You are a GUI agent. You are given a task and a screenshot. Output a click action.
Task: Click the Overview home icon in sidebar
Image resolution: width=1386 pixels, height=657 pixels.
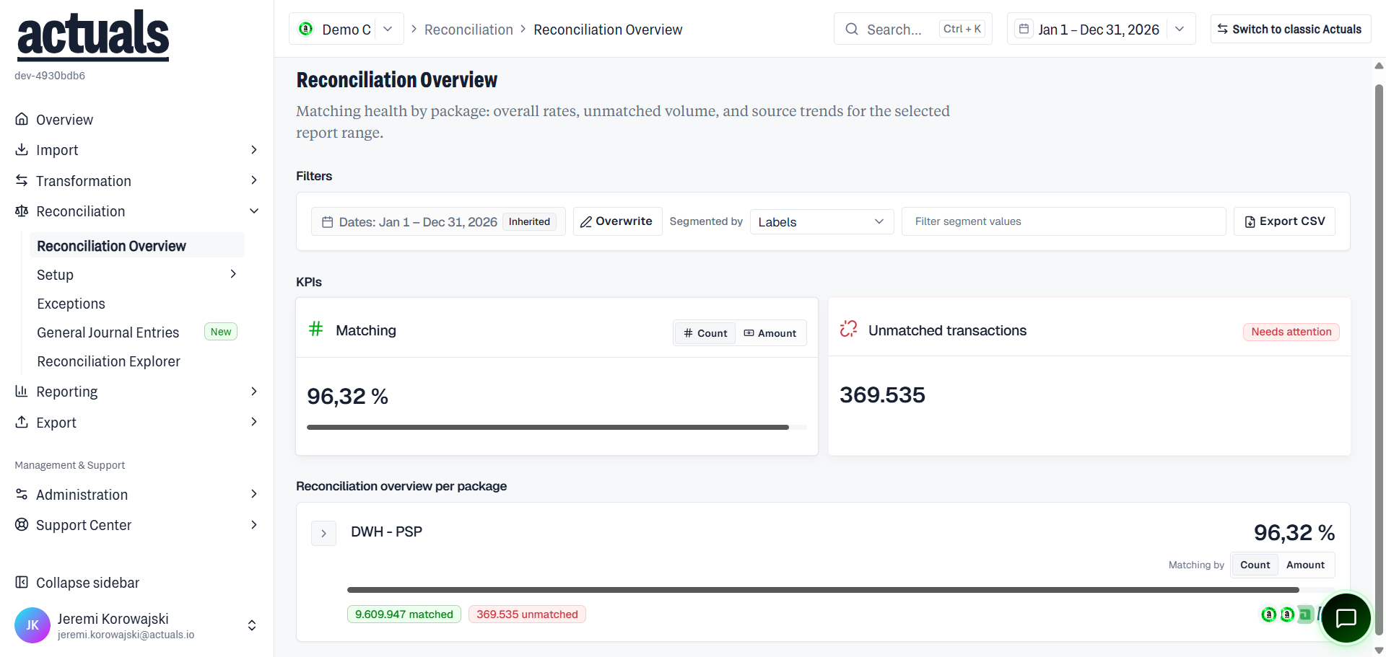pos(22,119)
